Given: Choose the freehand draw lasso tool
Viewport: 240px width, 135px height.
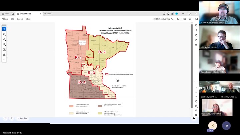Looking at the screenshot, I should point(4,44).
